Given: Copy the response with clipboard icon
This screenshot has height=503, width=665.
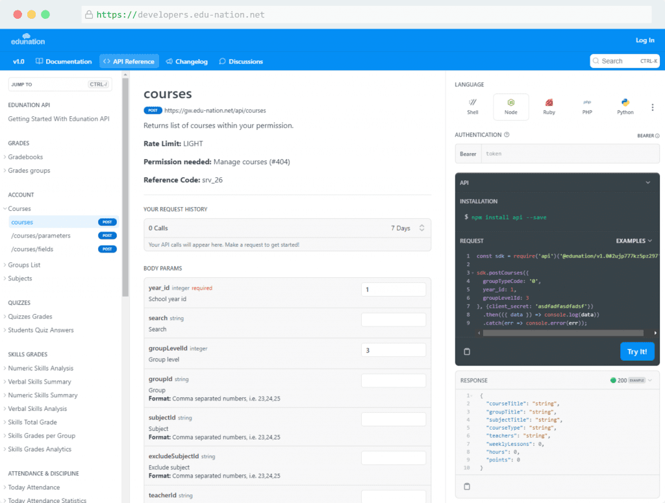Looking at the screenshot, I should 467,486.
